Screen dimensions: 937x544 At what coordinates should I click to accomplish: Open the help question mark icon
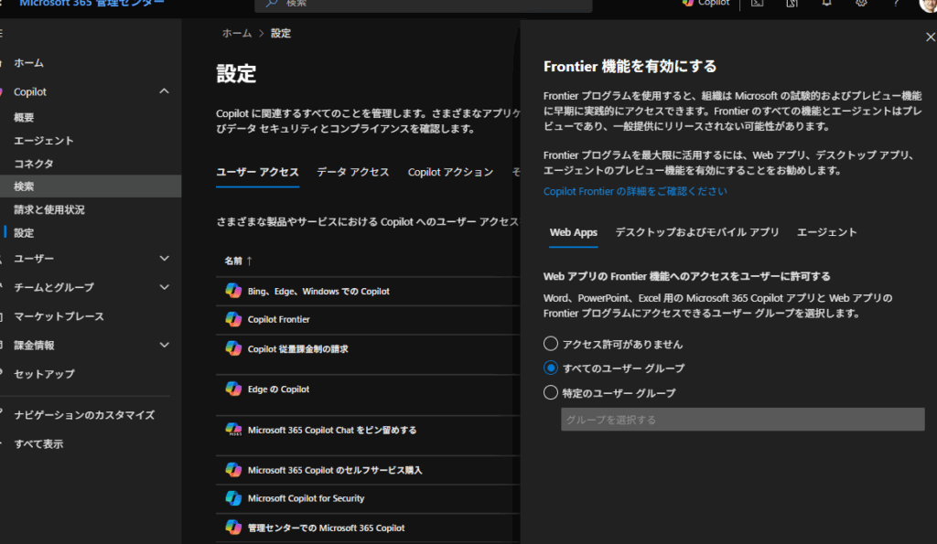(895, 5)
